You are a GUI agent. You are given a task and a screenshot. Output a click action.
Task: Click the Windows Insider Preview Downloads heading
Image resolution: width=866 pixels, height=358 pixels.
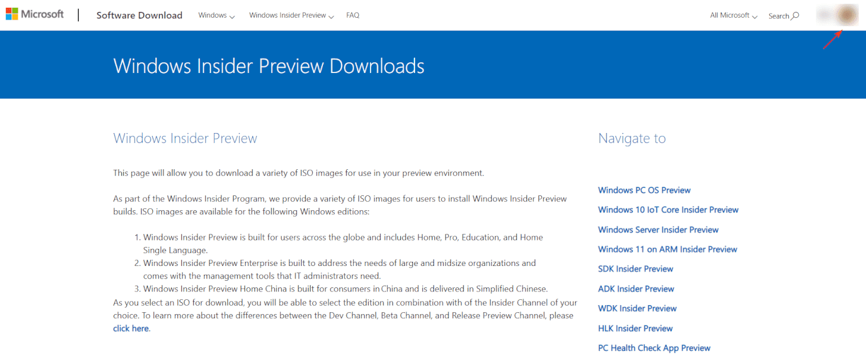pyautogui.click(x=269, y=66)
